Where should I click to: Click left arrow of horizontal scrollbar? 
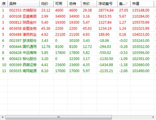3,117
